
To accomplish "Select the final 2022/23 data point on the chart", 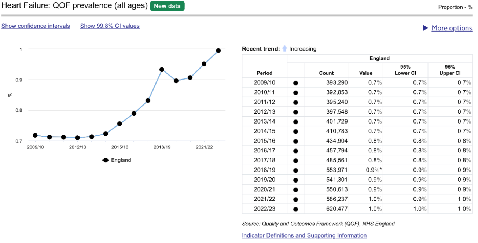I will tap(219, 51).
